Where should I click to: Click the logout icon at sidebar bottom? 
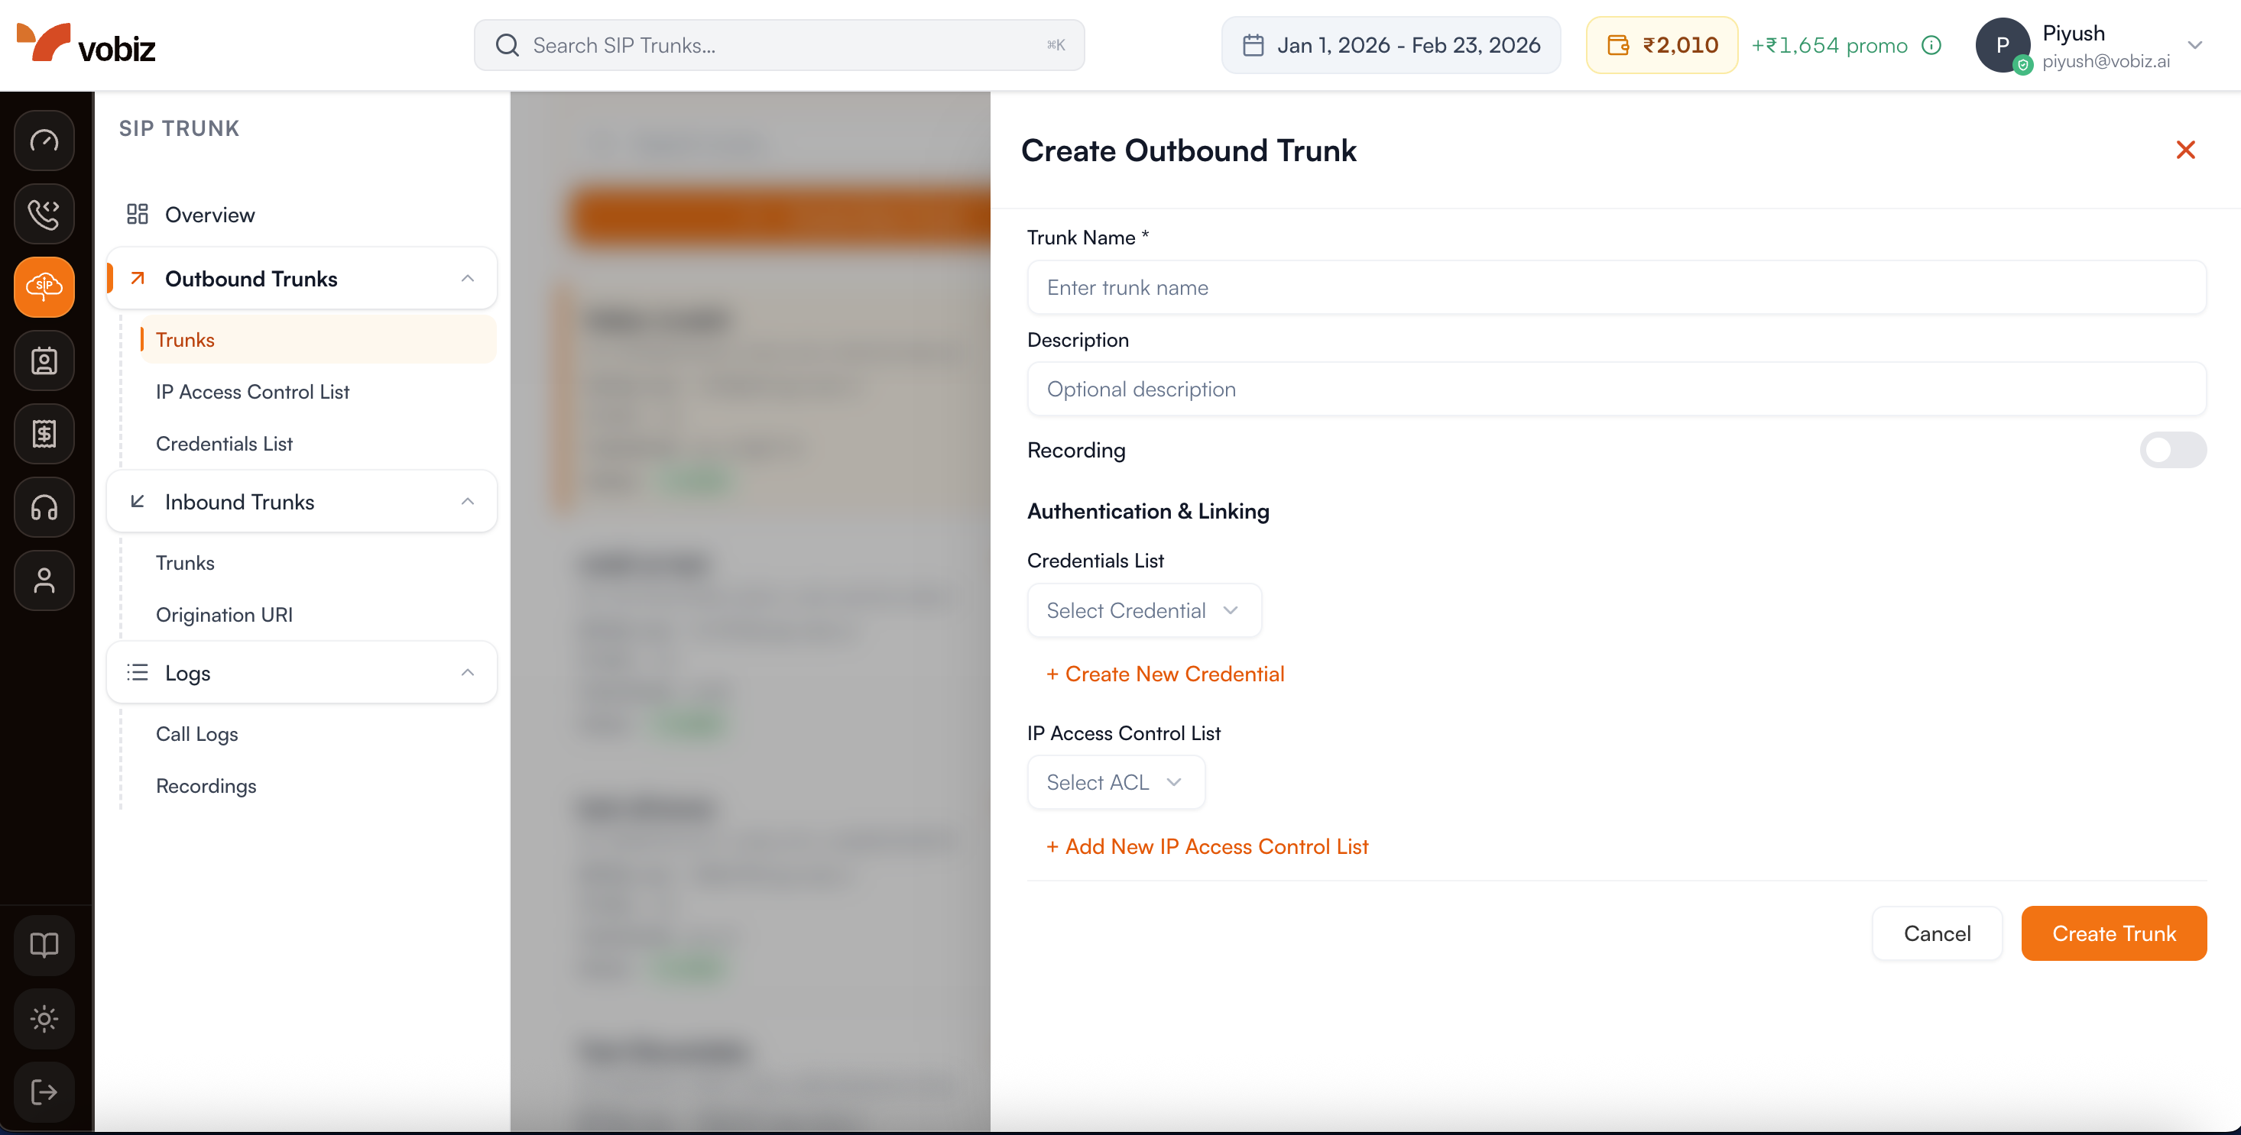(44, 1092)
